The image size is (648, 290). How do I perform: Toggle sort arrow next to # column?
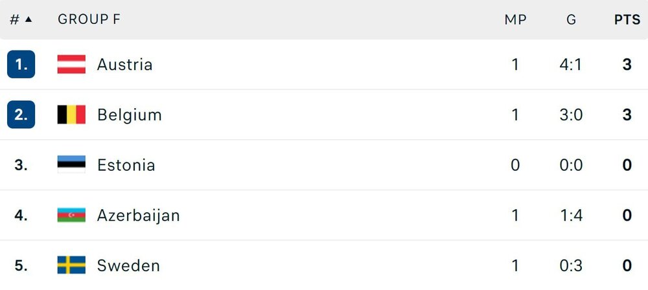click(29, 19)
